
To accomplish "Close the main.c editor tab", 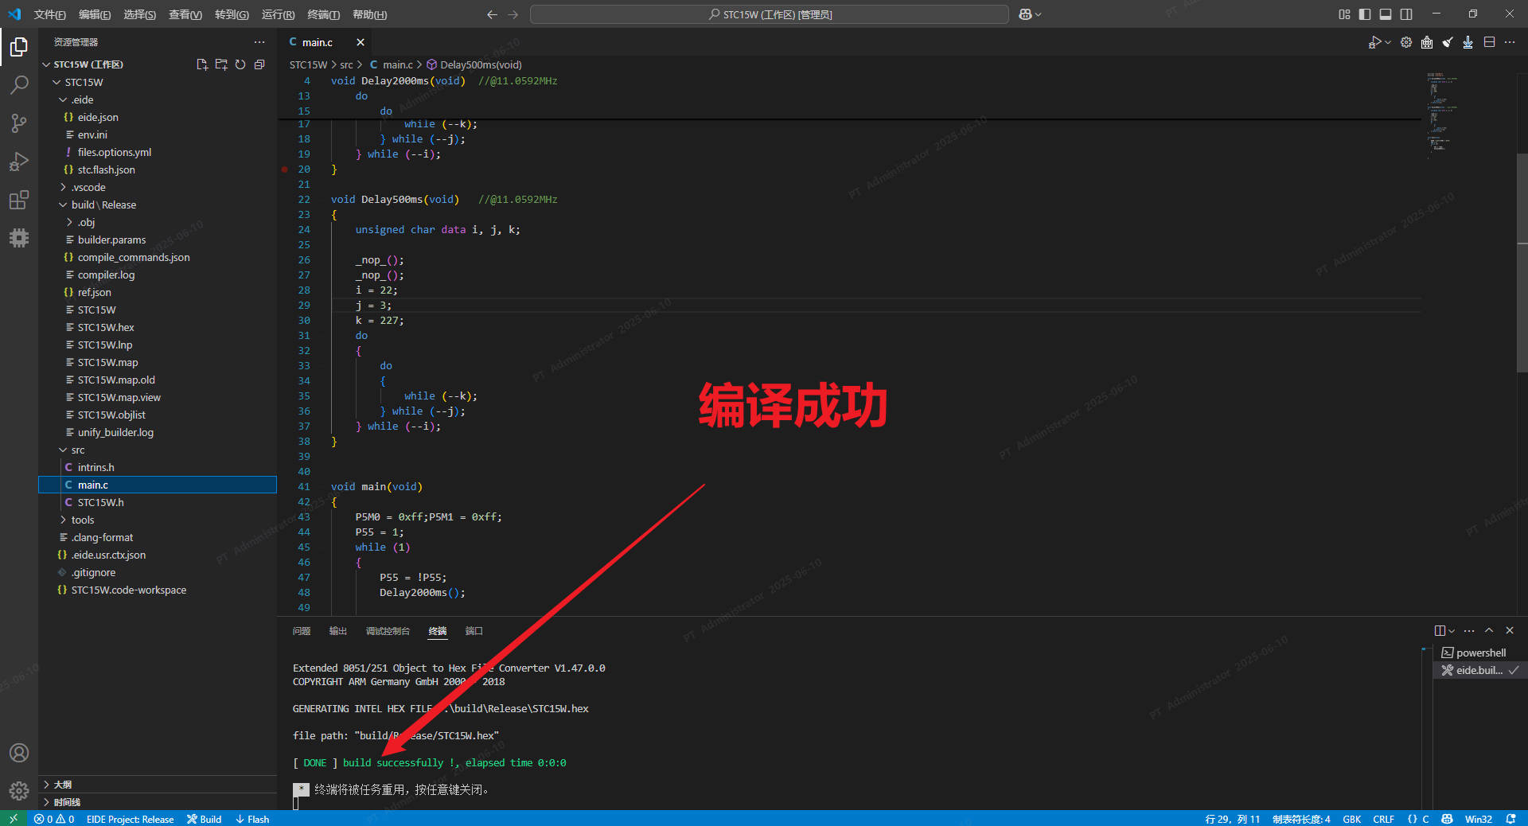I will (361, 42).
